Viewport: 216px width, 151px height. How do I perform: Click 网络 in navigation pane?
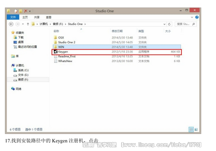point(18,89)
